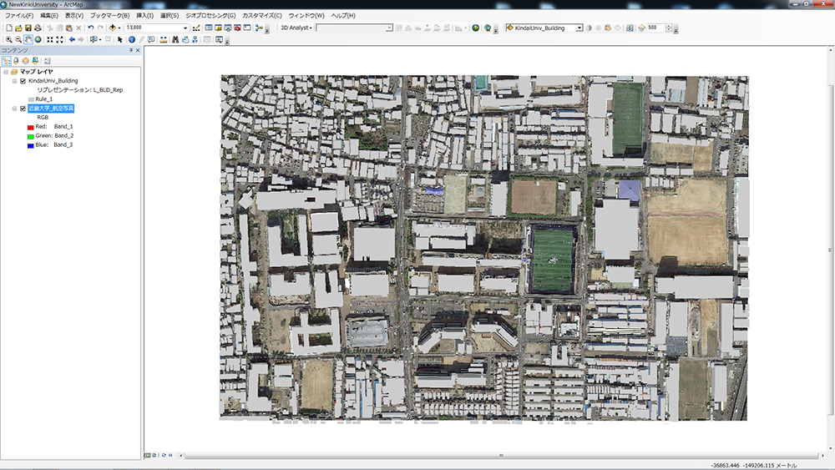The height and width of the screenshot is (470, 835).
Task: Open the ジオプロセシング(G) menu
Action: point(210,16)
